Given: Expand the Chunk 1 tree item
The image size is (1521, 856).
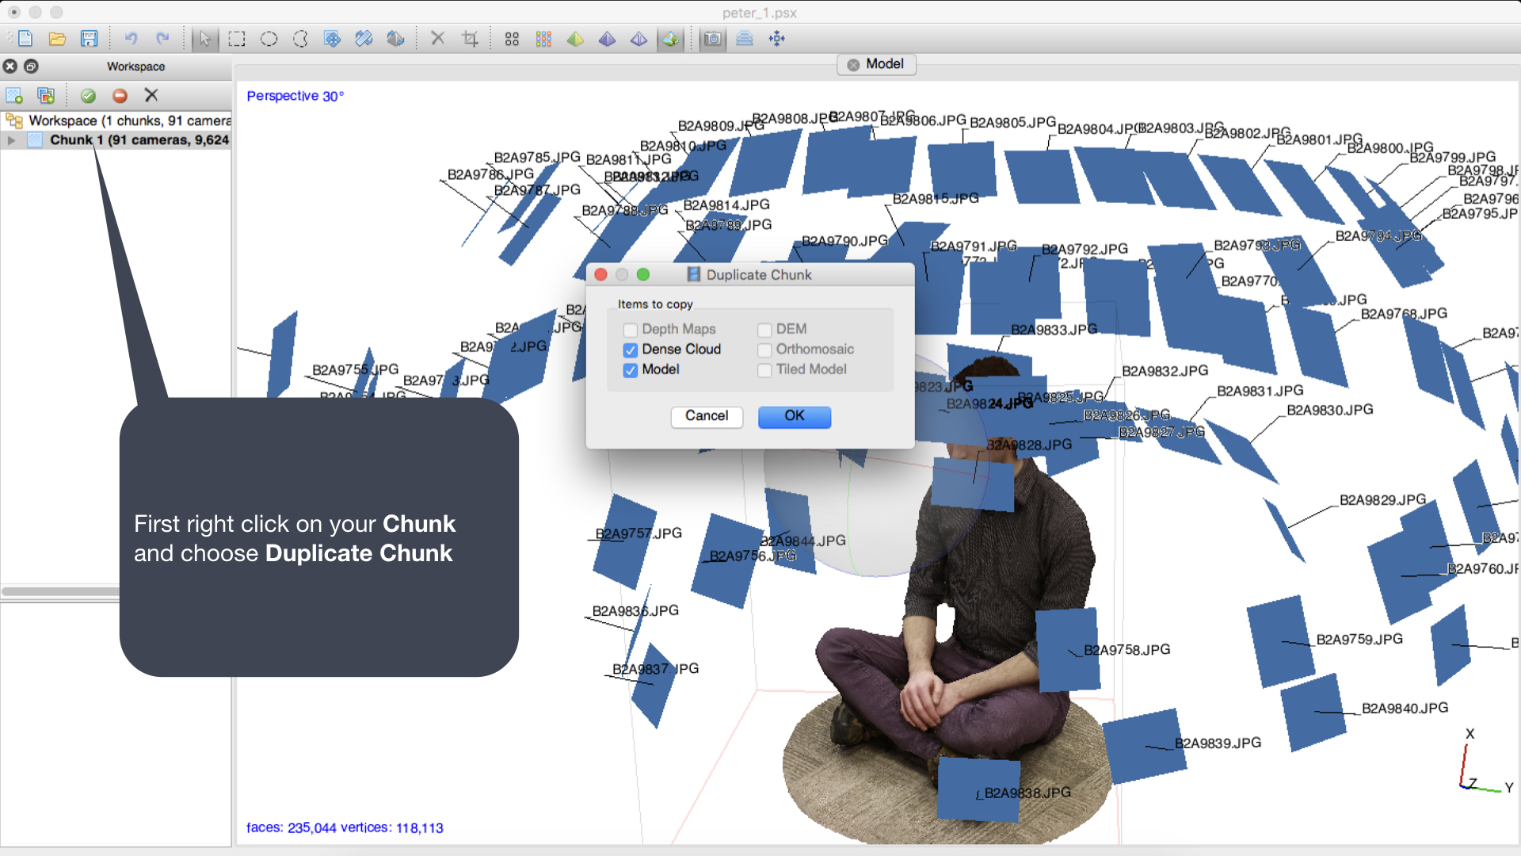Looking at the screenshot, I should [11, 140].
